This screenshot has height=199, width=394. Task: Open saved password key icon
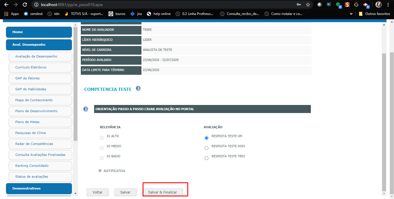299,5
